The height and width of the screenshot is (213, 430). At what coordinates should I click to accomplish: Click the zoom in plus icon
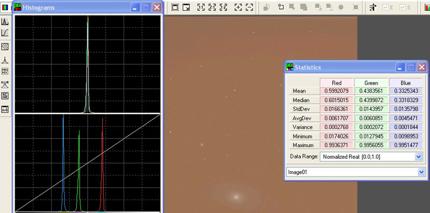click(238, 8)
